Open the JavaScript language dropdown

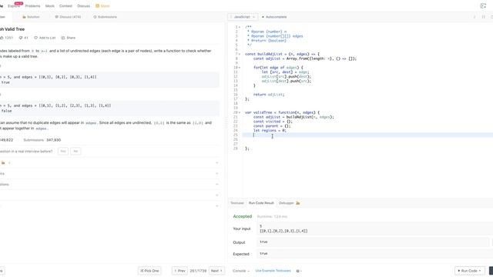tap(243, 17)
